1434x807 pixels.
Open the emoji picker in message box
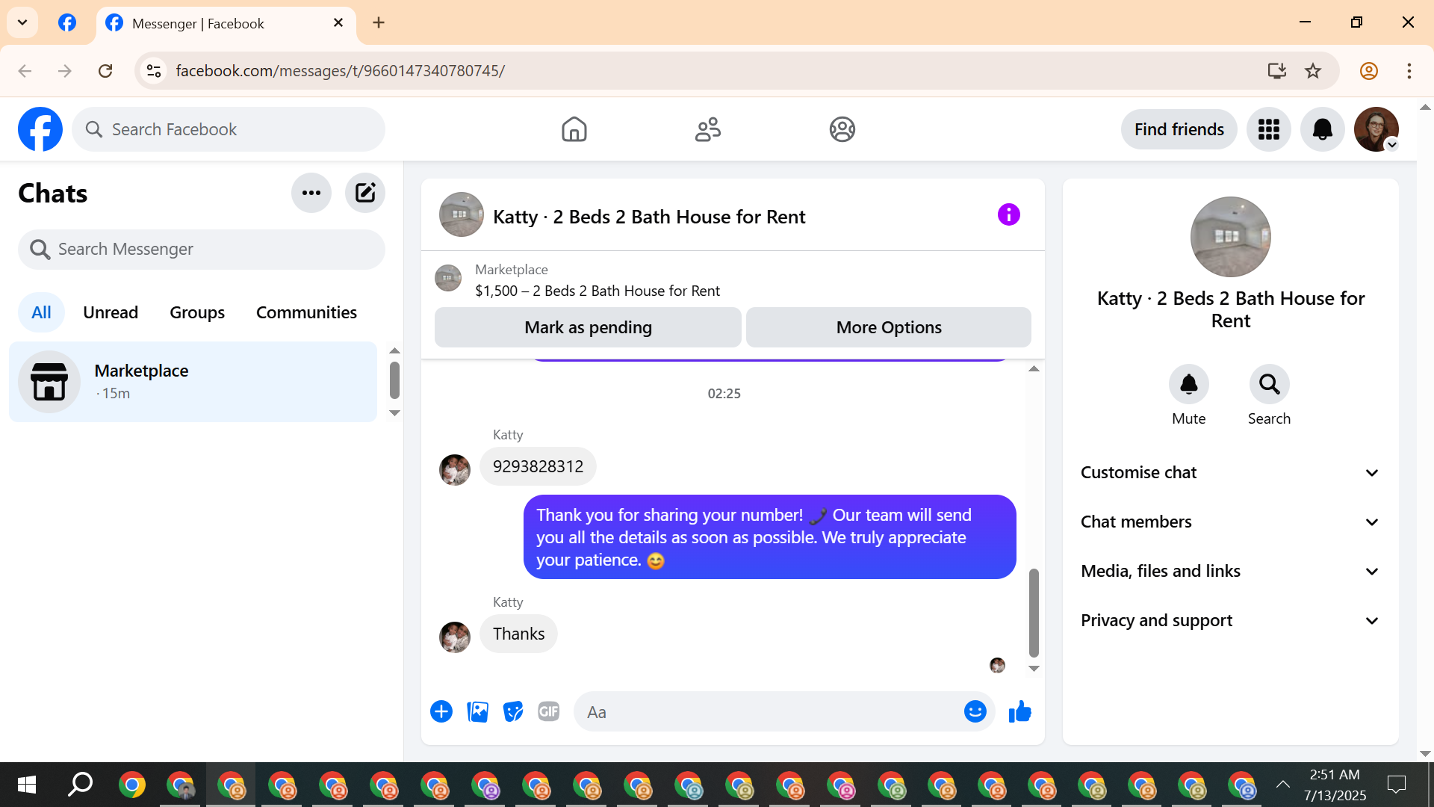tap(975, 712)
